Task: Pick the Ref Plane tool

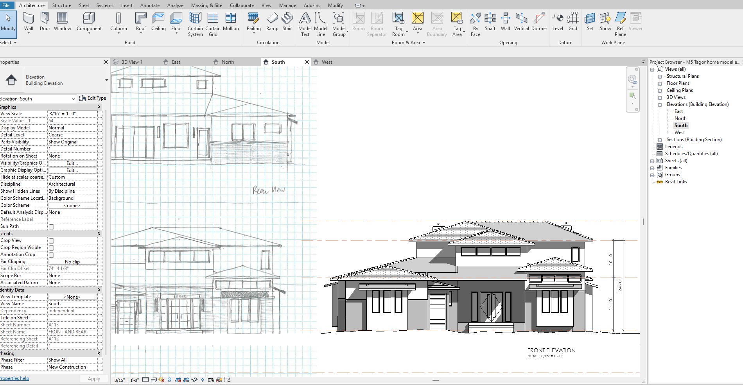Action: pyautogui.click(x=620, y=24)
